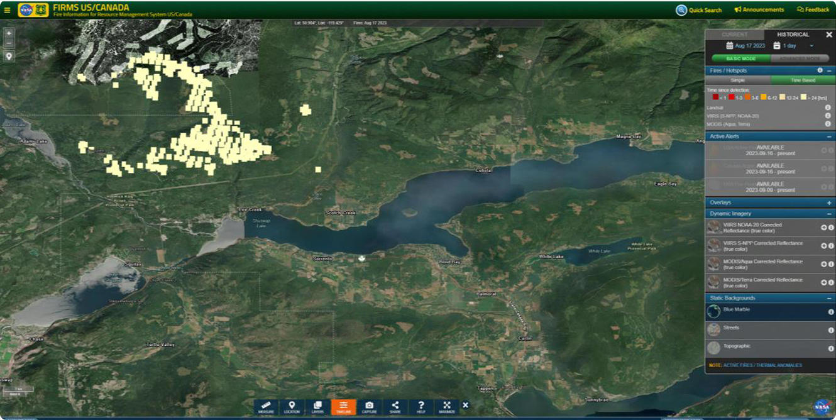Show MODIS (Aqua, Terra) info
This screenshot has width=836, height=420.
click(828, 124)
